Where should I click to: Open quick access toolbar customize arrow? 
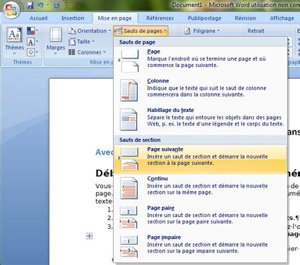coord(70,6)
